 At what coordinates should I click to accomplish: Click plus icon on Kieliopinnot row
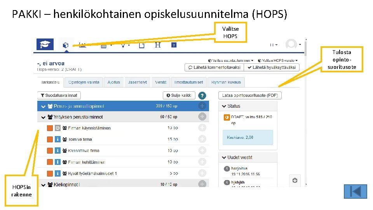click(202, 184)
